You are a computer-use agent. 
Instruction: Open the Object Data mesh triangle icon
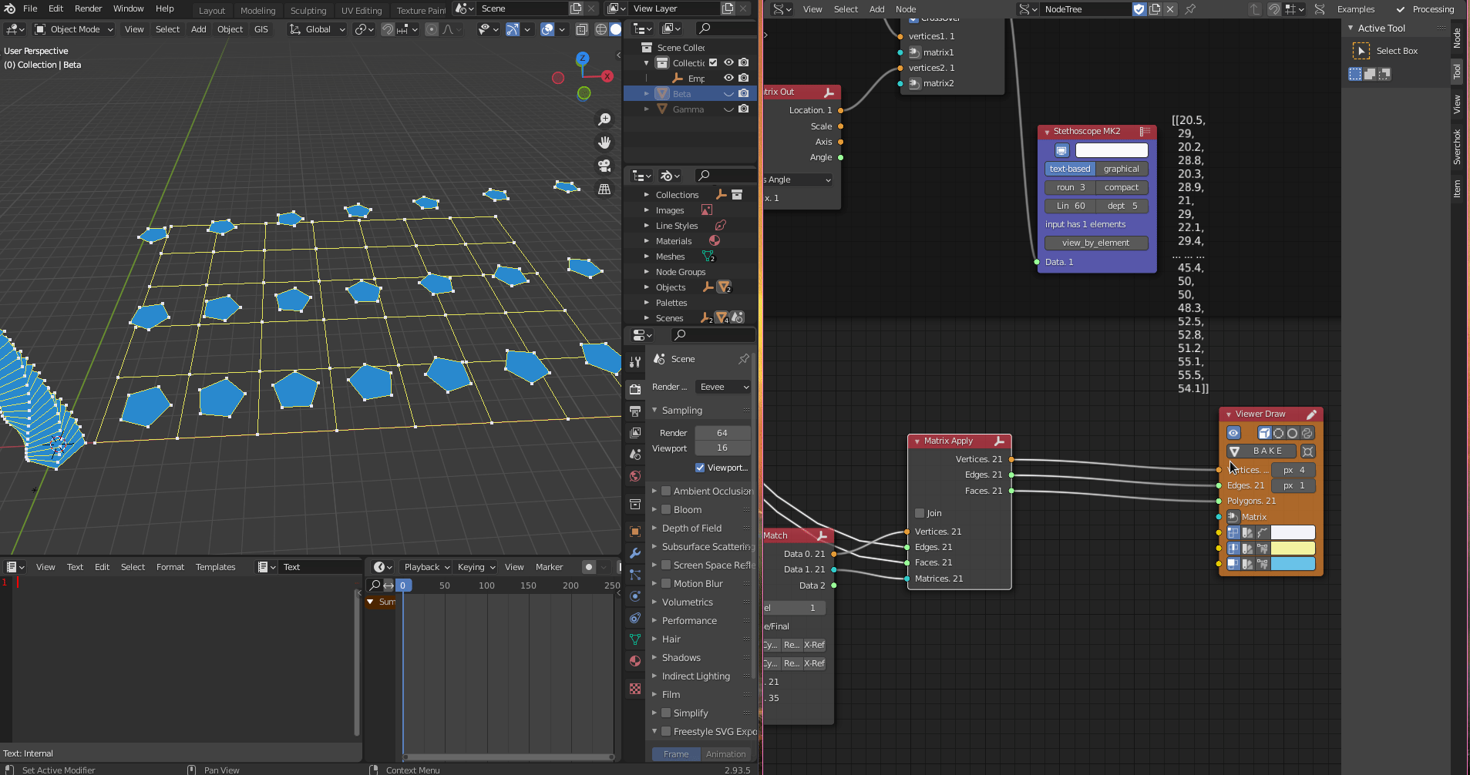[635, 639]
